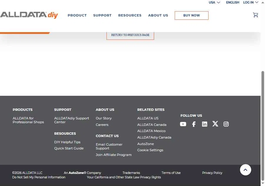Click Return to Previous Page button

click(x=130, y=35)
